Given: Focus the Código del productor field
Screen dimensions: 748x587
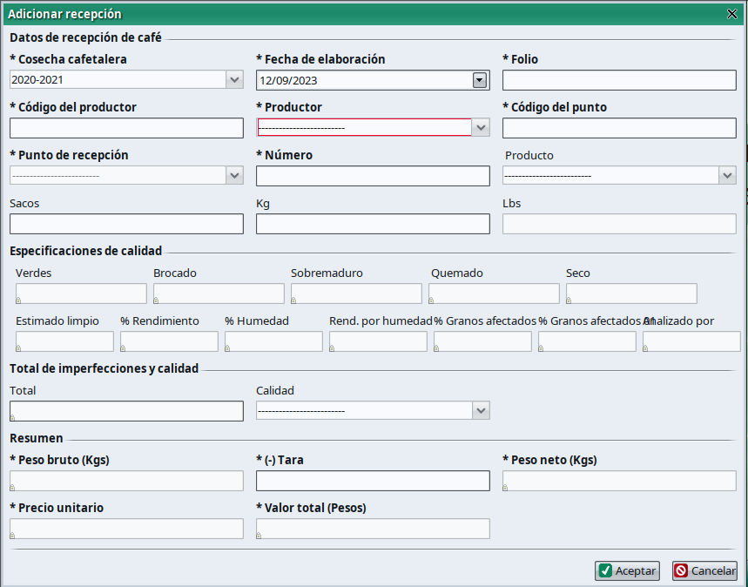Looking at the screenshot, I should click(126, 128).
